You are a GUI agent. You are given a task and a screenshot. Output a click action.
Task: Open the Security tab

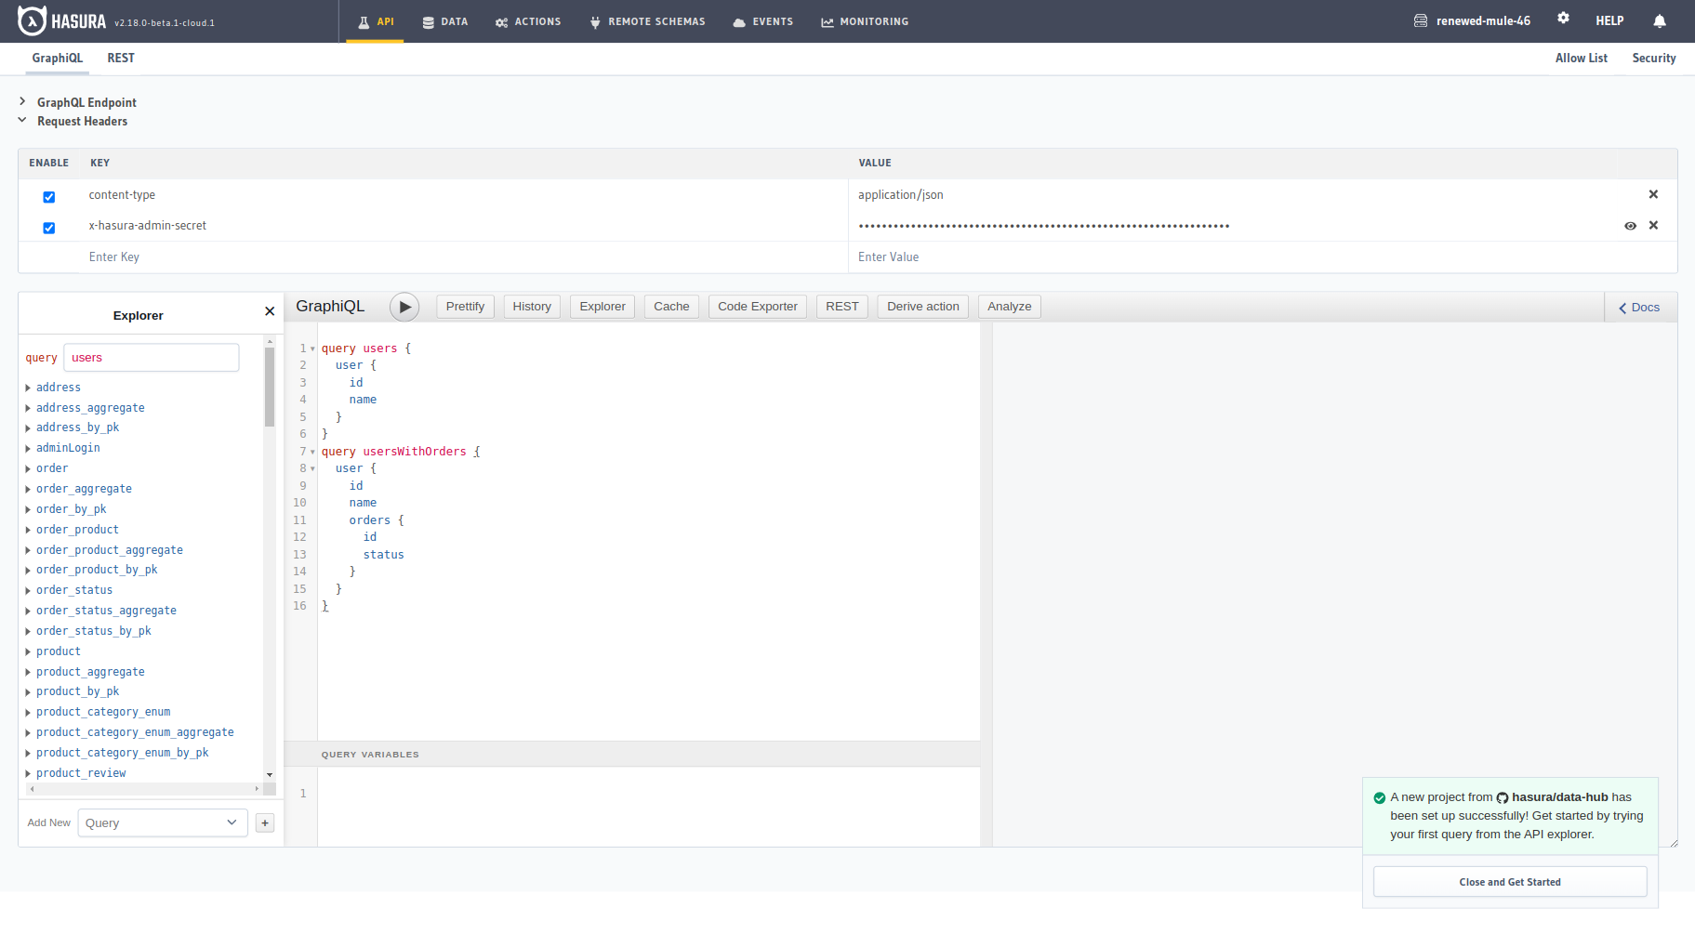pos(1654,58)
